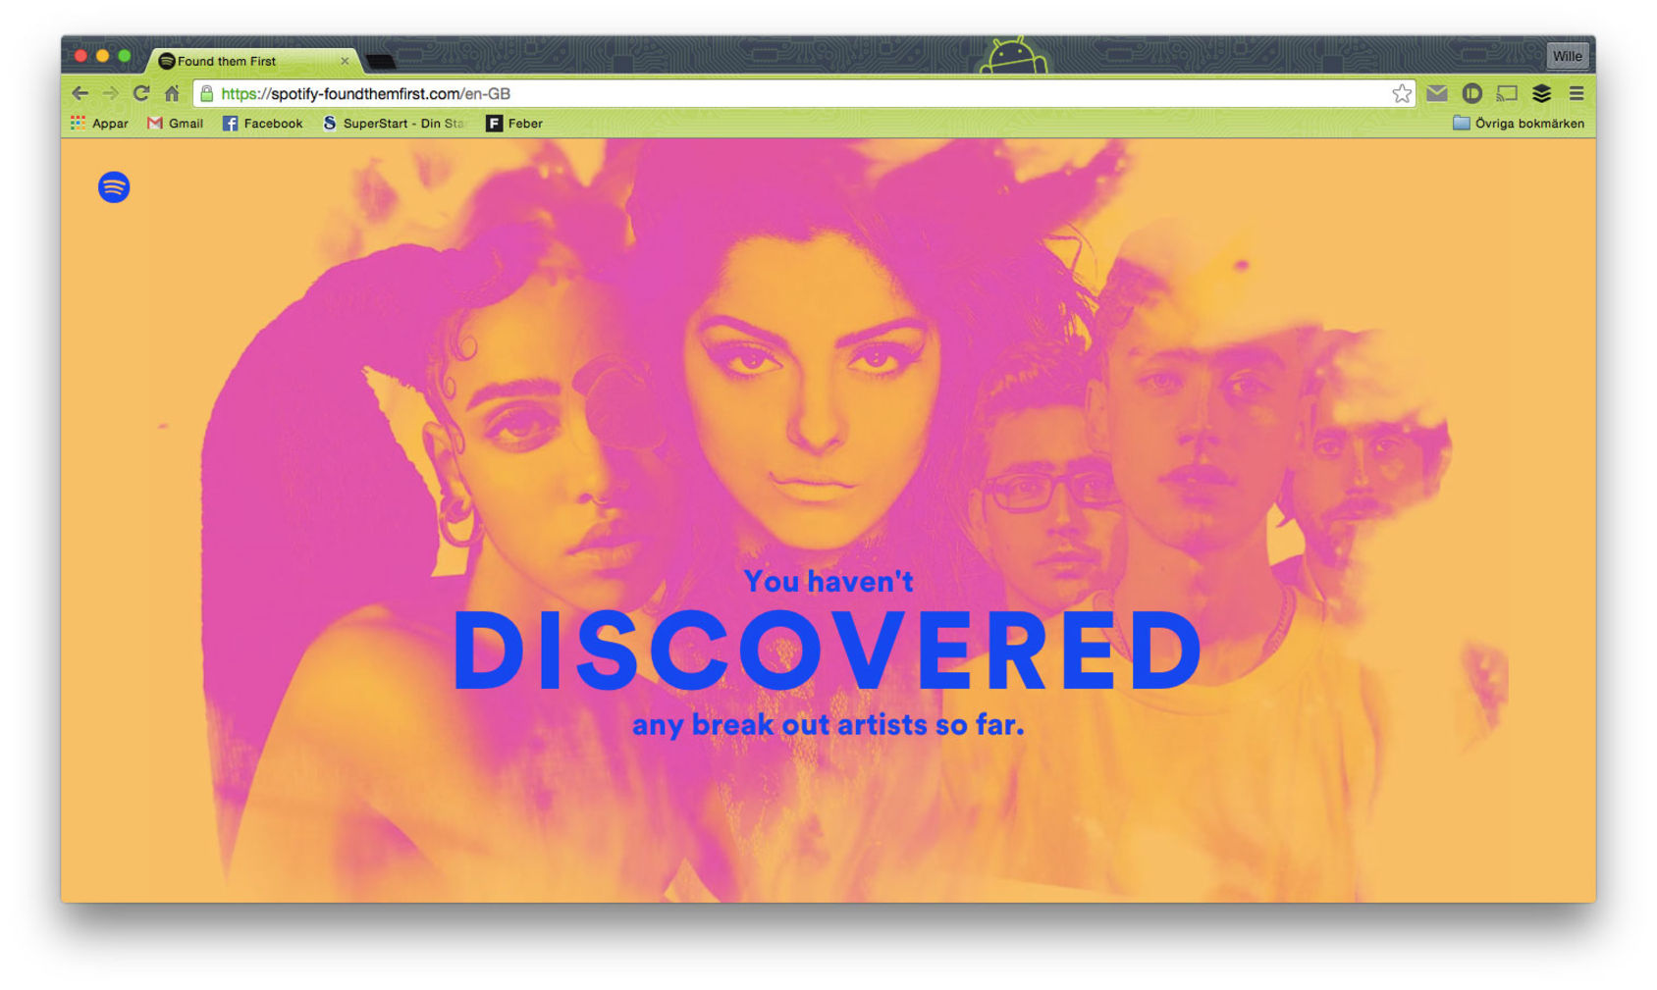
Task: Open the mail extension icon
Action: (x=1437, y=93)
